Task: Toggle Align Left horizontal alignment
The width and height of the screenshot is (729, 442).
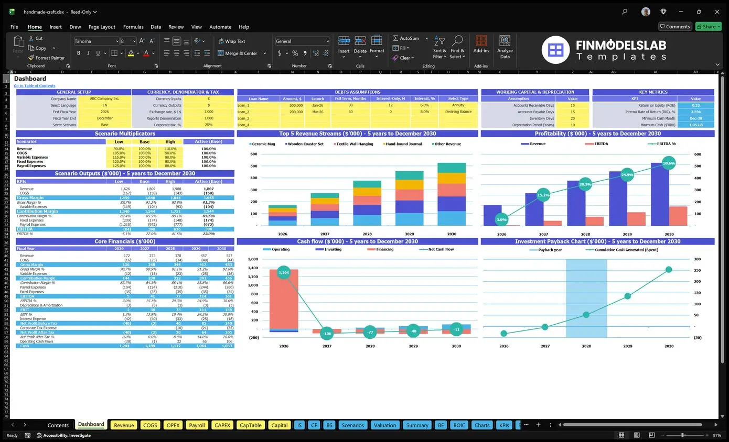Action: [x=166, y=53]
